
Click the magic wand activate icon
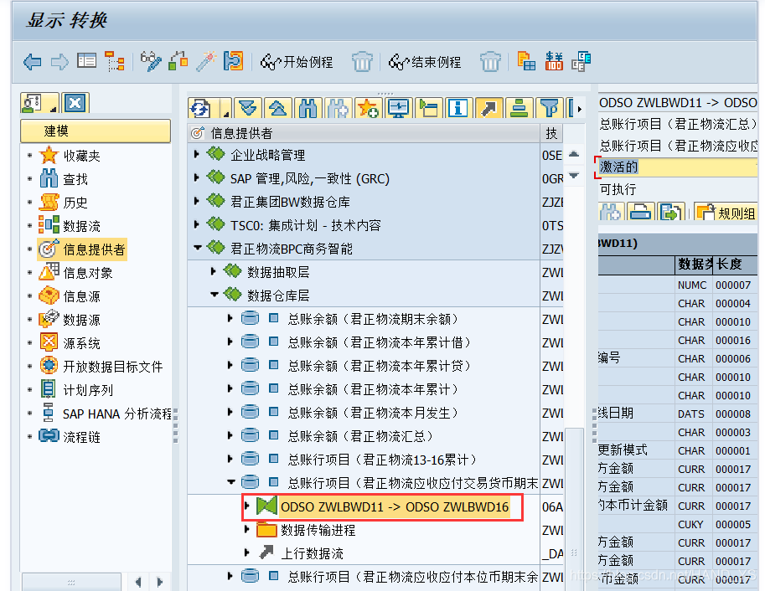(206, 61)
